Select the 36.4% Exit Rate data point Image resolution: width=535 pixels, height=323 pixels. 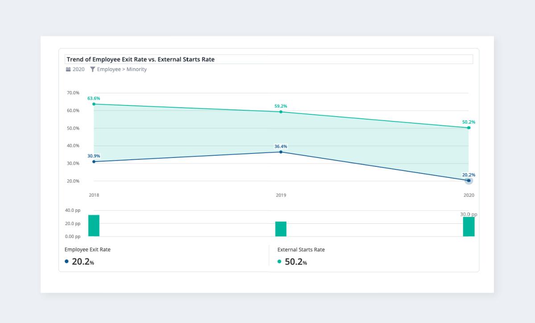(281, 152)
